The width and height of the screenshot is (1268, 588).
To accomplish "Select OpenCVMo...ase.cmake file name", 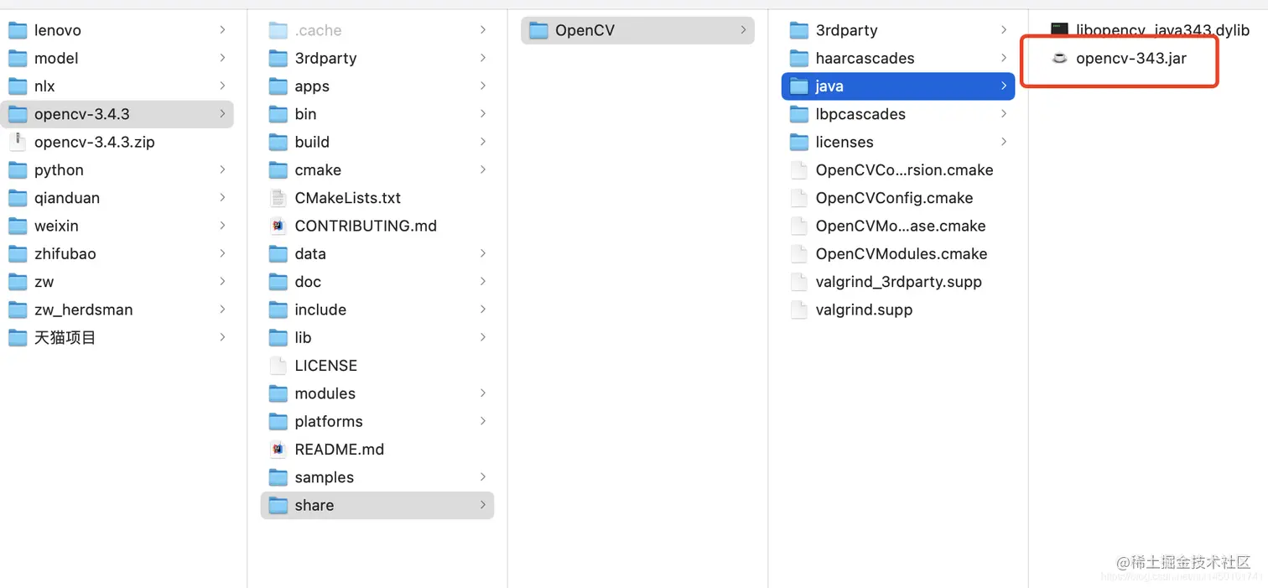I will tap(900, 226).
